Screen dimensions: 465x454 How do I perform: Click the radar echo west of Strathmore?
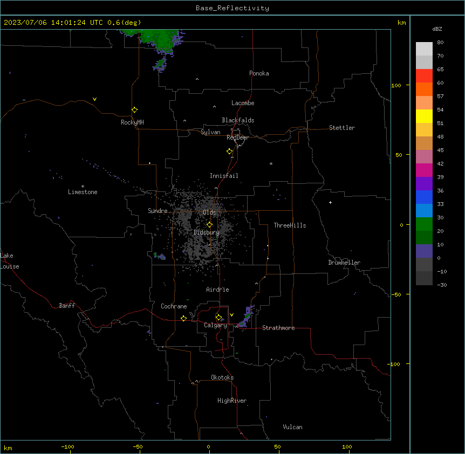[x=245, y=317]
